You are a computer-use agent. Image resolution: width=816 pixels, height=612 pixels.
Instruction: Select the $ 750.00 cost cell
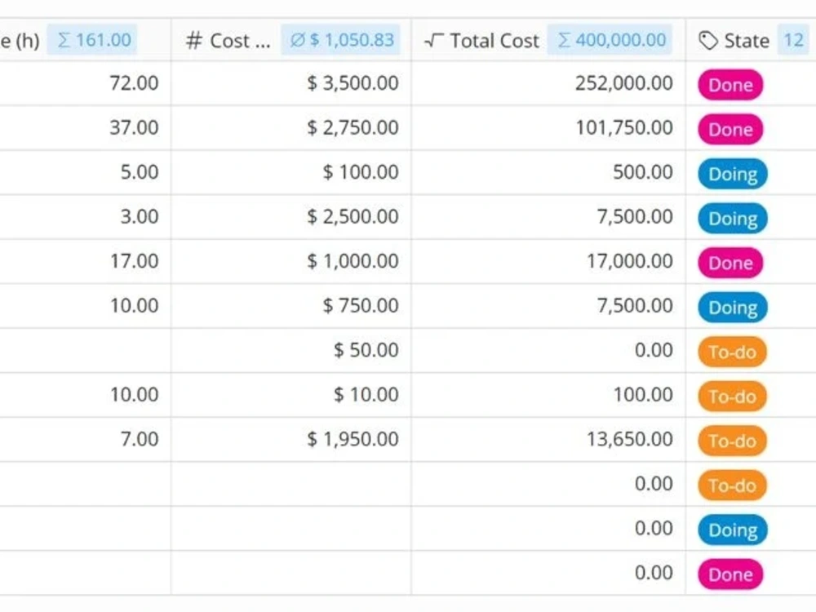[291, 306]
